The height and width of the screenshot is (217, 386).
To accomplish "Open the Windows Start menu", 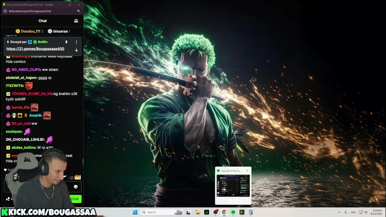I will 135,212.
